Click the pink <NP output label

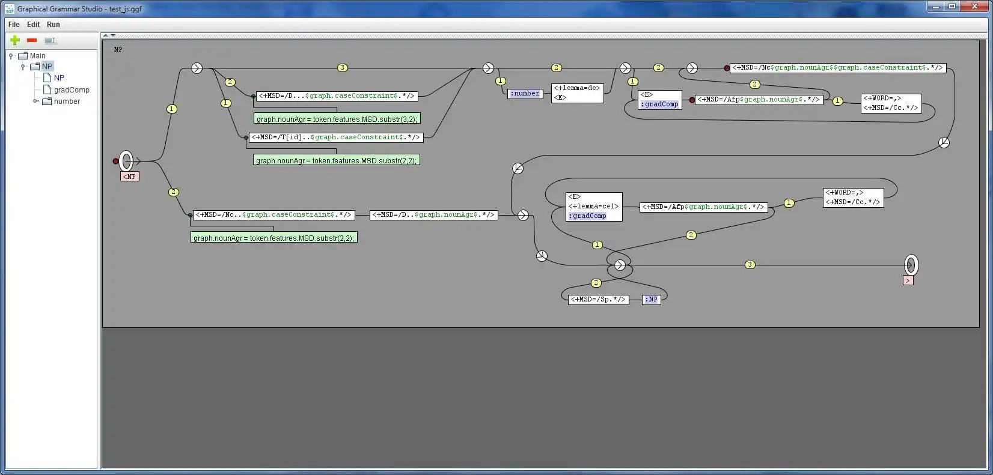[130, 177]
